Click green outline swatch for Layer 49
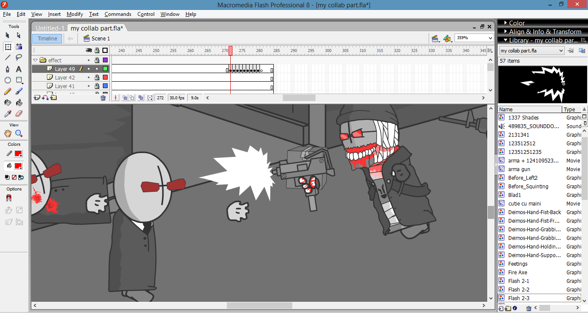 coord(105,69)
